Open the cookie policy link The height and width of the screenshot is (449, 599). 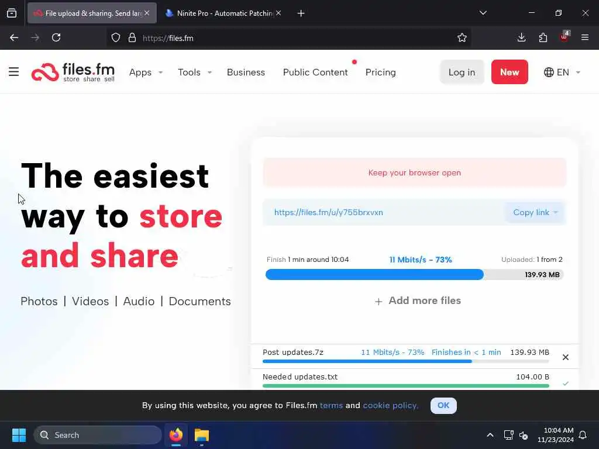click(x=390, y=406)
